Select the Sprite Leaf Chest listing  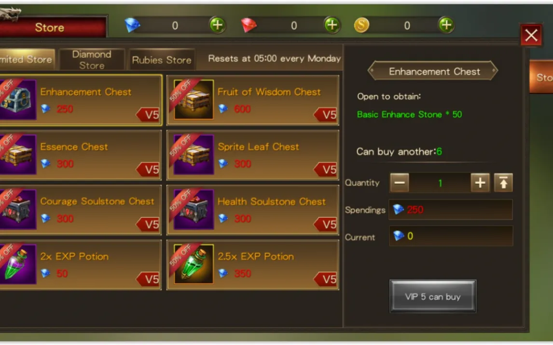point(253,155)
